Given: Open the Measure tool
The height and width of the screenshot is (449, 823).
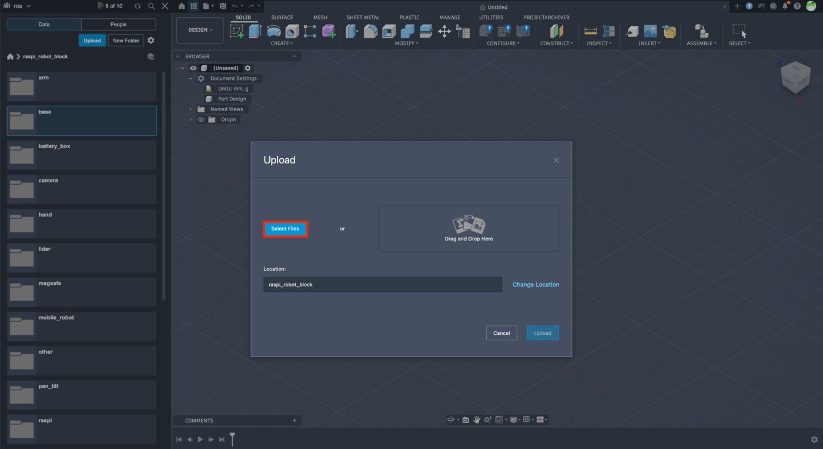Looking at the screenshot, I should coord(591,31).
